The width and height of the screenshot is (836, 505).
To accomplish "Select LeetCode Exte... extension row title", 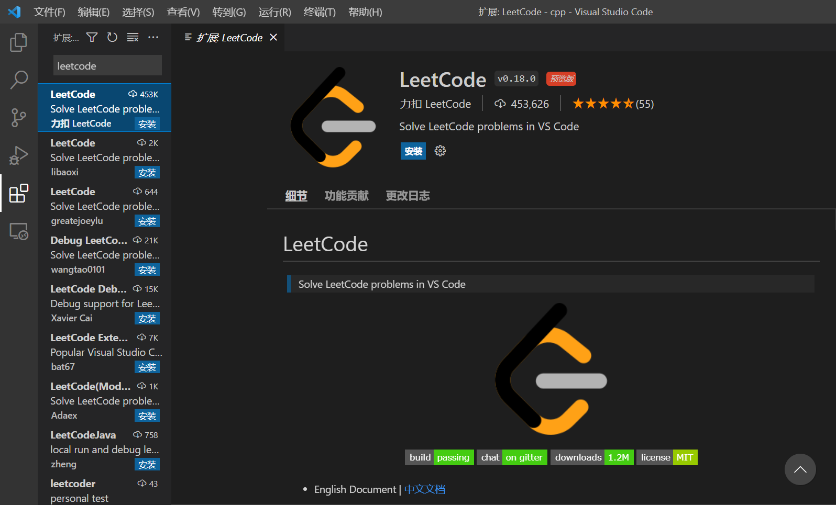I will [x=89, y=338].
